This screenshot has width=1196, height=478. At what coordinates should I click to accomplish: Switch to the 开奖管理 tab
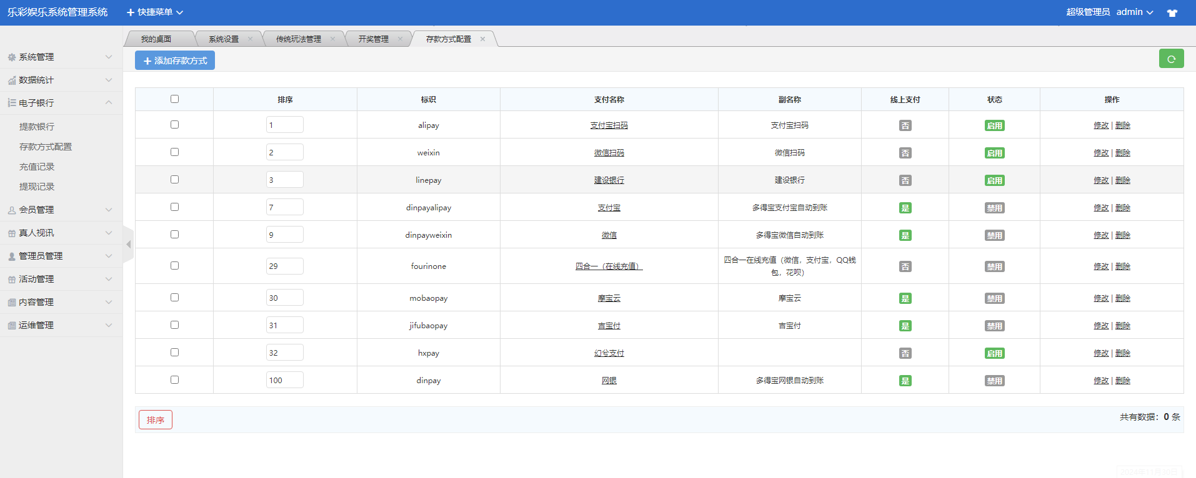373,39
